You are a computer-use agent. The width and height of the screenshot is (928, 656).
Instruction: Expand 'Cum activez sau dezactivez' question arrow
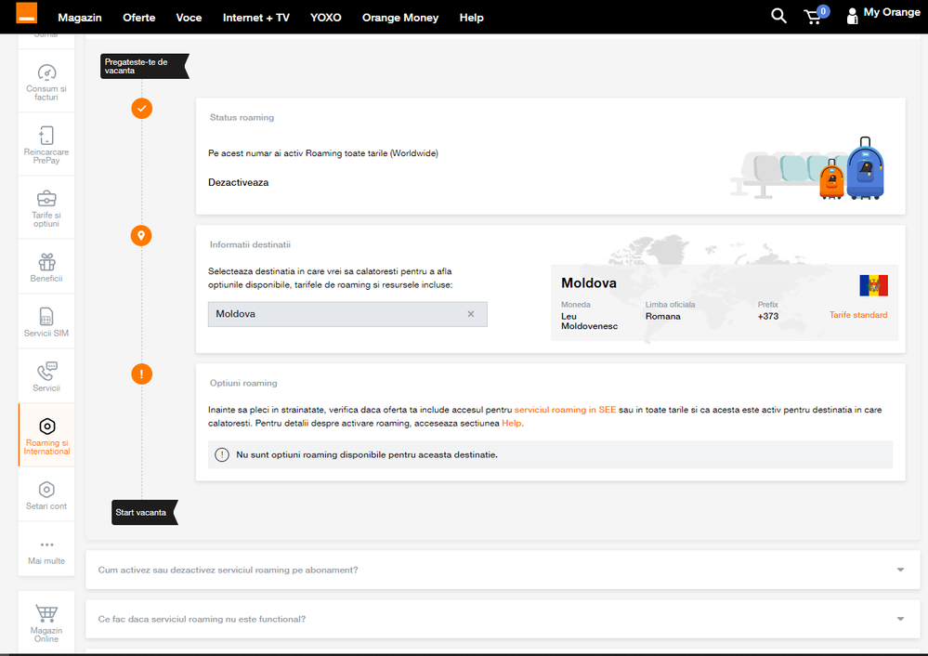click(x=900, y=570)
